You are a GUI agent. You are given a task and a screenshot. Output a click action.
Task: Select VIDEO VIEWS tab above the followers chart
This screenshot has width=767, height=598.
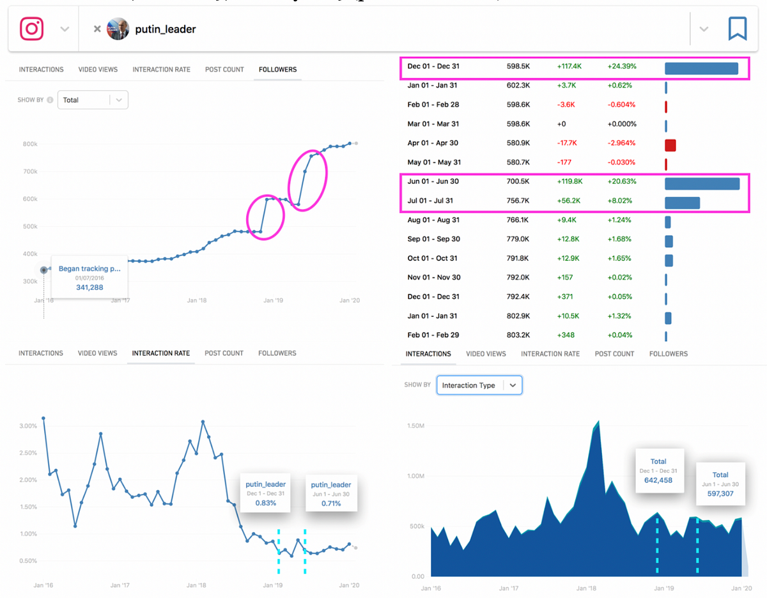pyautogui.click(x=98, y=70)
